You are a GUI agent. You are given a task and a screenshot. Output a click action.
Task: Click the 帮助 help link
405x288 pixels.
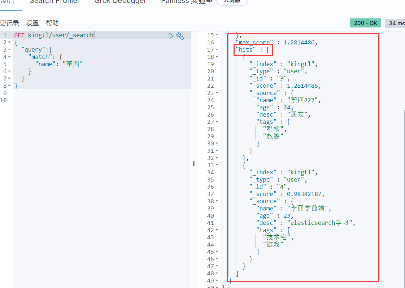(x=52, y=23)
